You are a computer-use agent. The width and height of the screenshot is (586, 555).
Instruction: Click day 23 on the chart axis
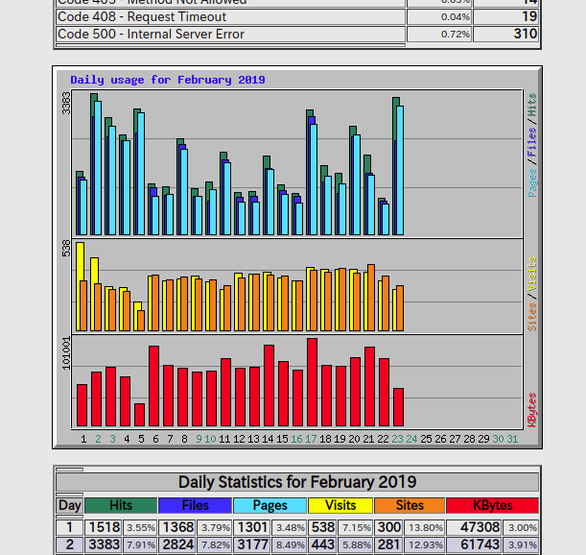click(397, 439)
